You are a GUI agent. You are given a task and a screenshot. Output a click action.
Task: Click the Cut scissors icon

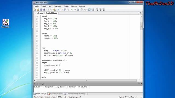48,10
